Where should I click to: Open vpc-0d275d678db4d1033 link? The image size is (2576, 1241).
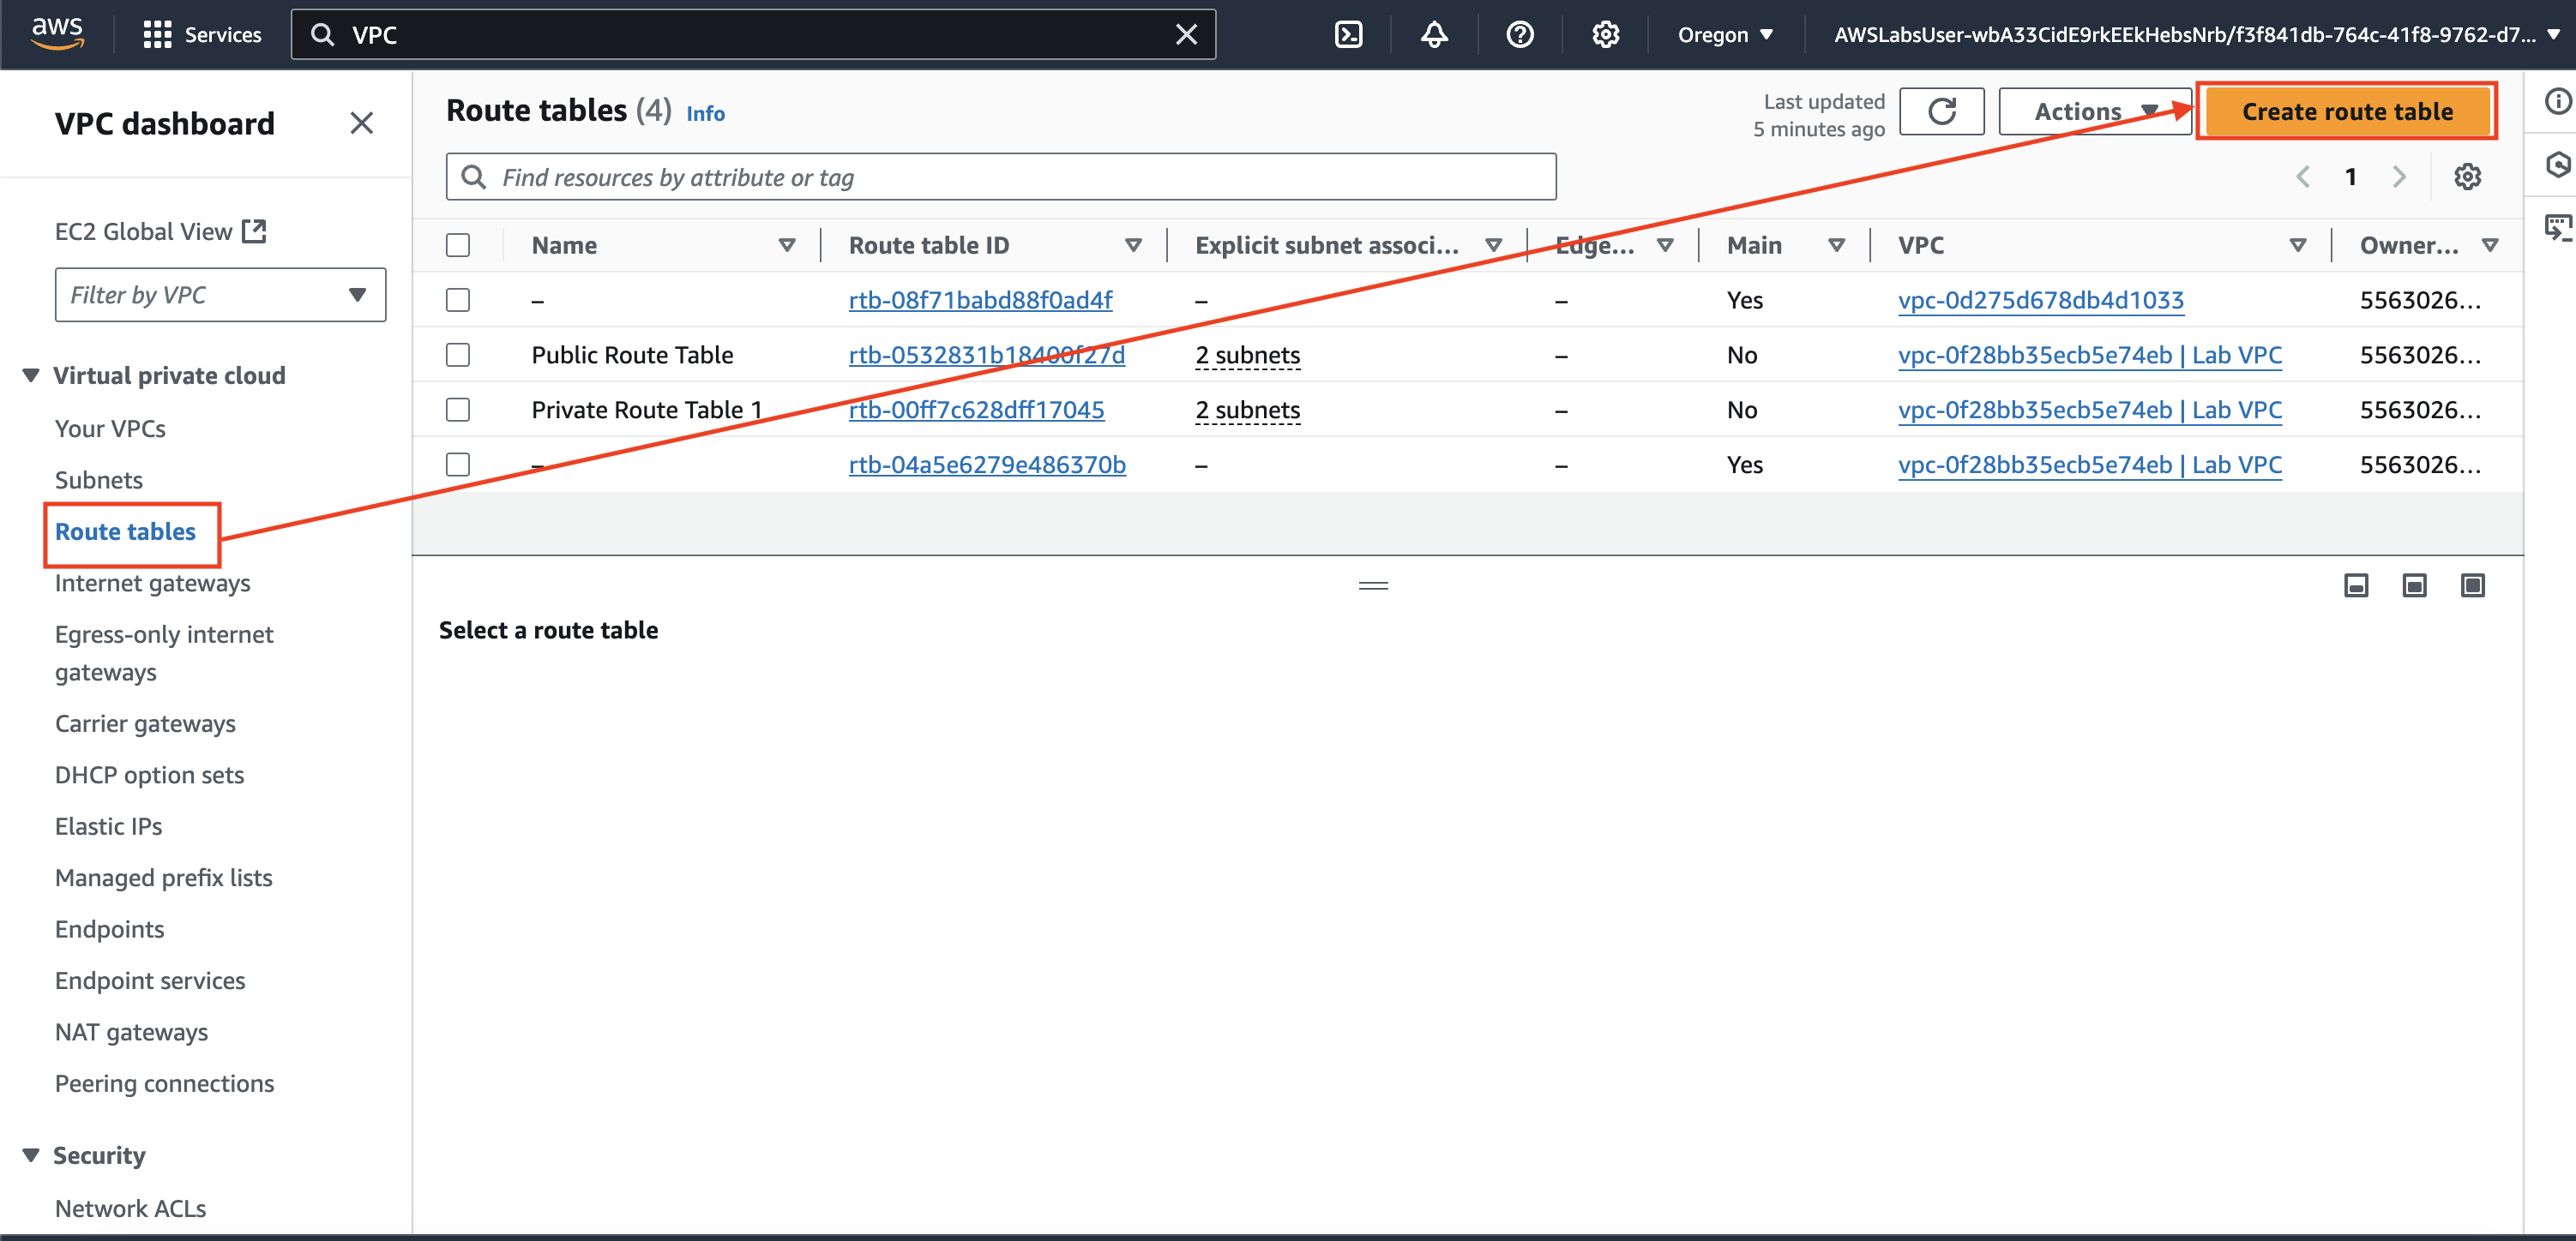pyautogui.click(x=2041, y=300)
